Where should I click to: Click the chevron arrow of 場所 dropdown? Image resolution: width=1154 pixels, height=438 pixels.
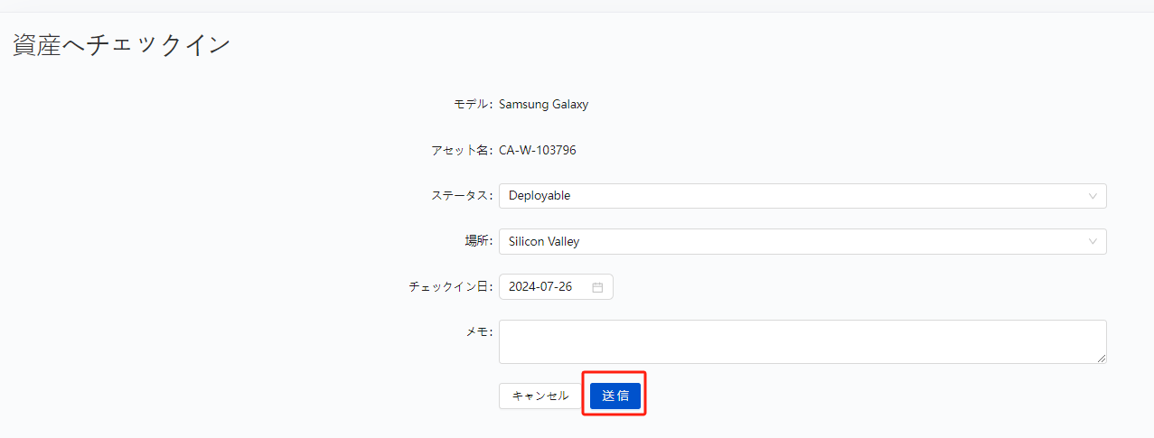pyautogui.click(x=1093, y=242)
